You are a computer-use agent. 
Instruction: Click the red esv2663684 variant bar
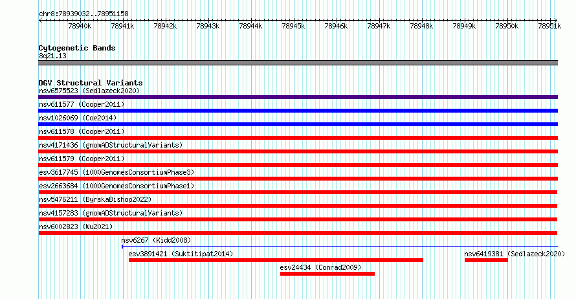click(x=298, y=192)
